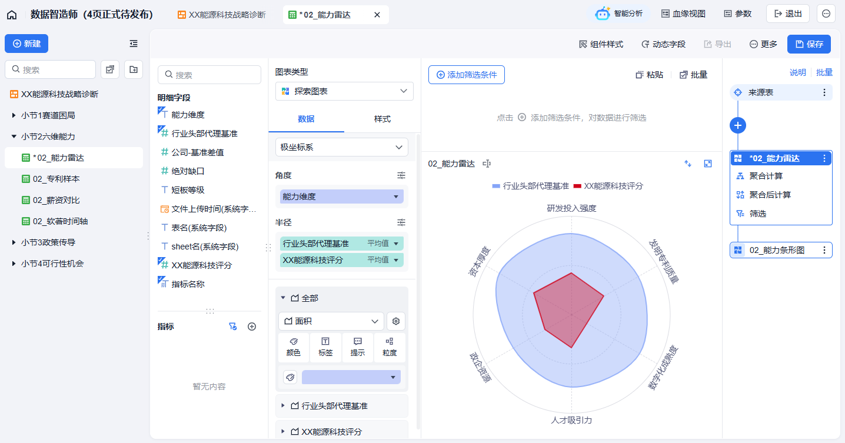Open the more options ellipsis at top right

(826, 14)
